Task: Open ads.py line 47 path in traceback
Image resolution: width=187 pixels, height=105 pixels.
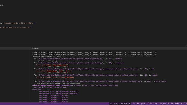Action: (71, 59)
